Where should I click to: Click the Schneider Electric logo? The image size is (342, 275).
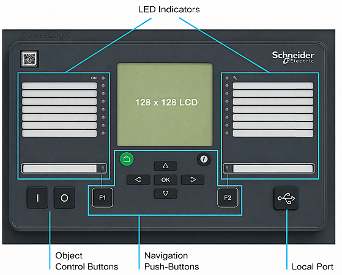tap(293, 57)
